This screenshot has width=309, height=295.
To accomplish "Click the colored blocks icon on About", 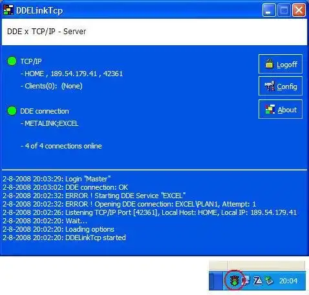I will tap(270, 109).
